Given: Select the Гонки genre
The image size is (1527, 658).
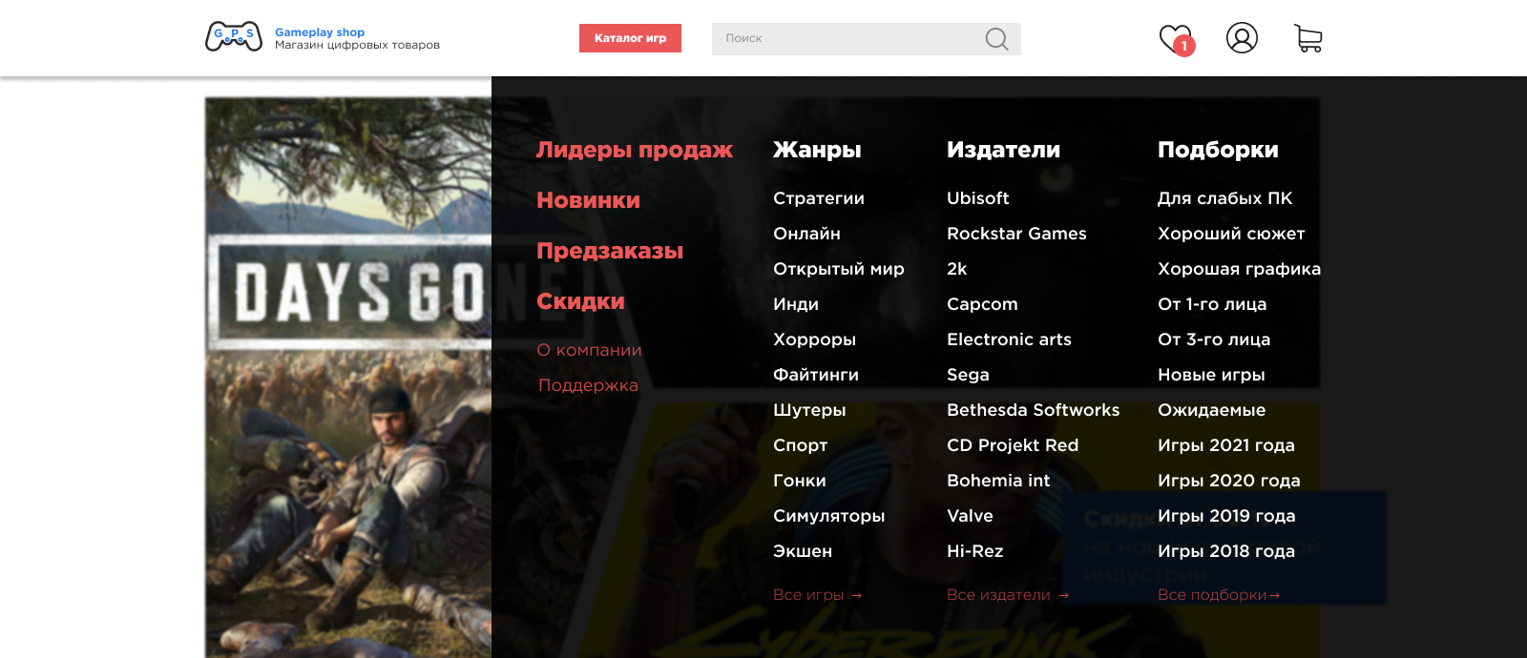Looking at the screenshot, I should (800, 481).
